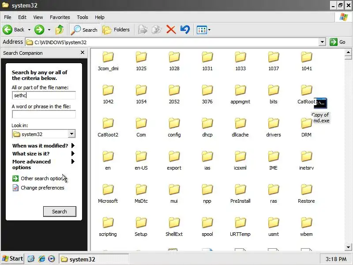
Task: Select the MsDtc folder
Action: [x=141, y=194]
